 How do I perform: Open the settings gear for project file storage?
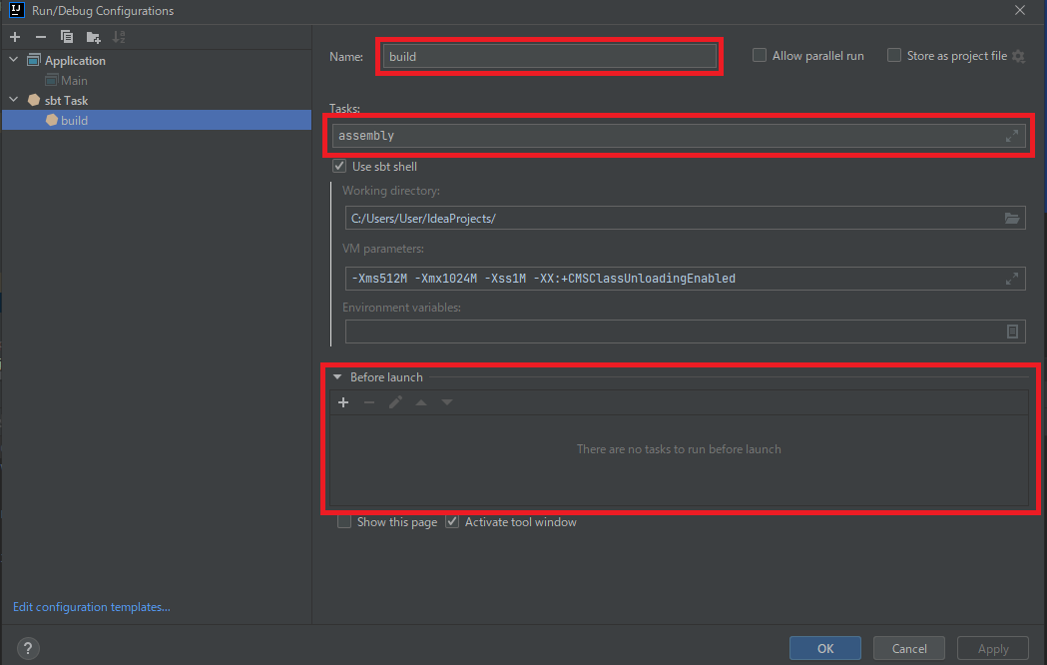[1017, 56]
